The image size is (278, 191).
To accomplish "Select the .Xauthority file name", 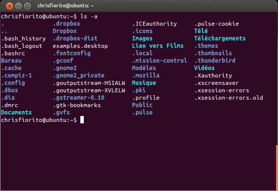I will click(x=213, y=76).
